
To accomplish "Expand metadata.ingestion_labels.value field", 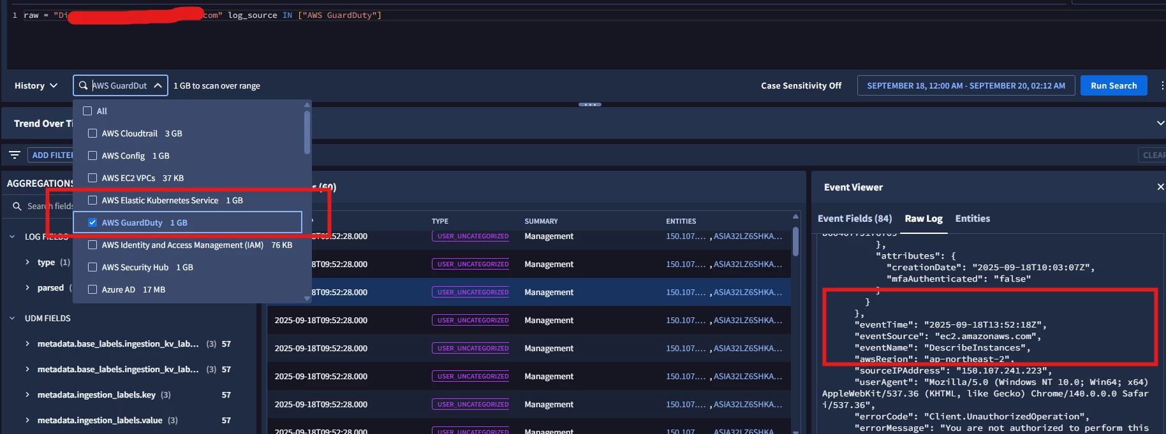I will (27, 420).
